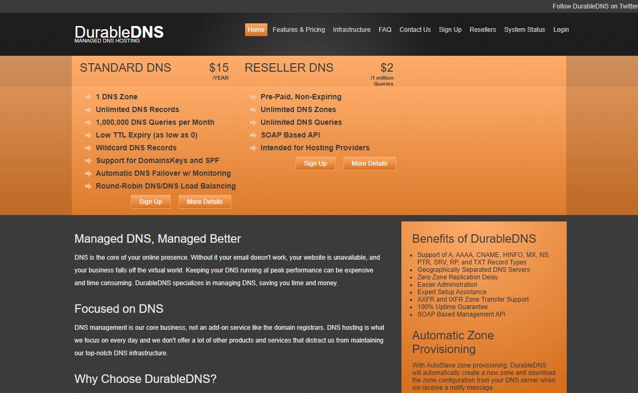Click the DurableDNS logo
Screen dimensions: 638x393
[119, 33]
